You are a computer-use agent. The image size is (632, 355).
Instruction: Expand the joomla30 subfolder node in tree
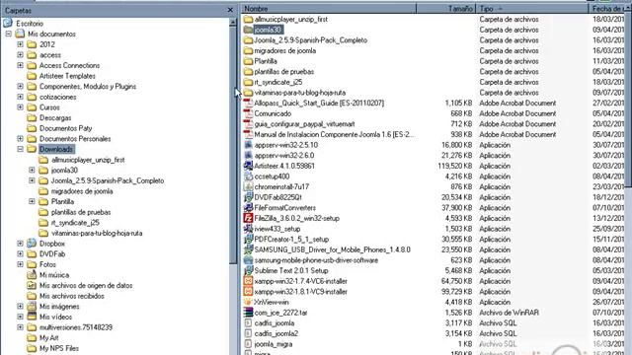(32, 170)
